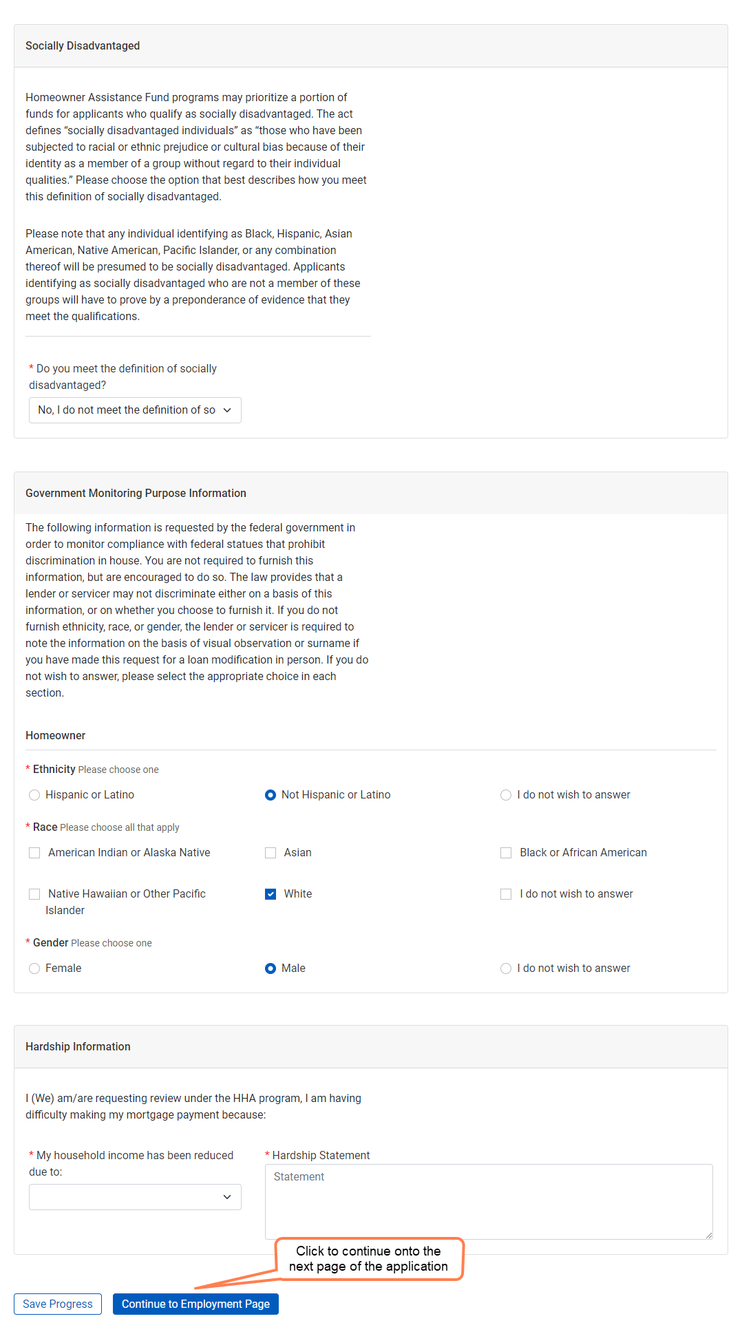This screenshot has width=742, height=1334.
Task: Check American Indian or Alaska Native
Action: [x=34, y=853]
